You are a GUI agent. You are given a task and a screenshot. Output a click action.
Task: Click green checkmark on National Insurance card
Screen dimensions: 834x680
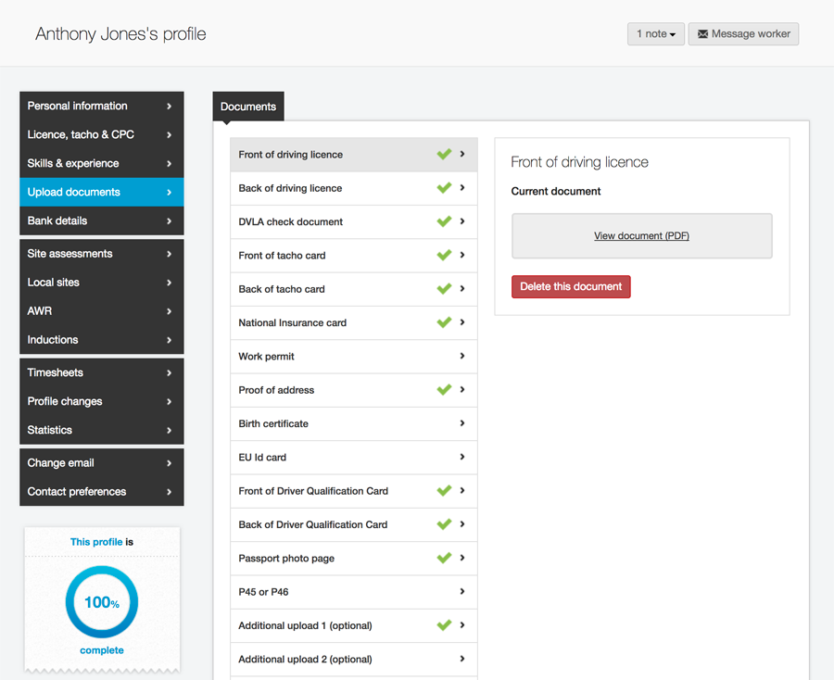pos(444,322)
